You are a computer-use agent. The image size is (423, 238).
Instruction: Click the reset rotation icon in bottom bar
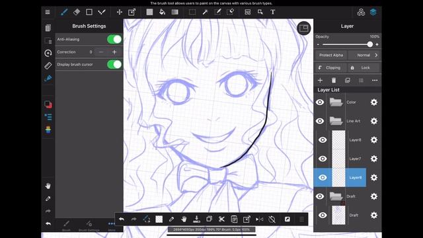[272, 219]
